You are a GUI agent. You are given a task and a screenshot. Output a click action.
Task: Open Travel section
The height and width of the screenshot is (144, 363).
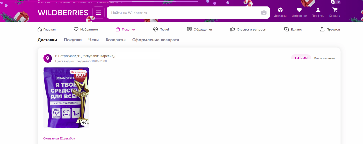(161, 30)
